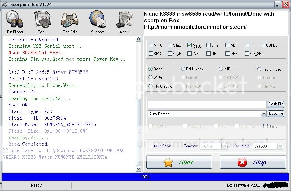Open the Pin Finder tool

[x=15, y=22]
